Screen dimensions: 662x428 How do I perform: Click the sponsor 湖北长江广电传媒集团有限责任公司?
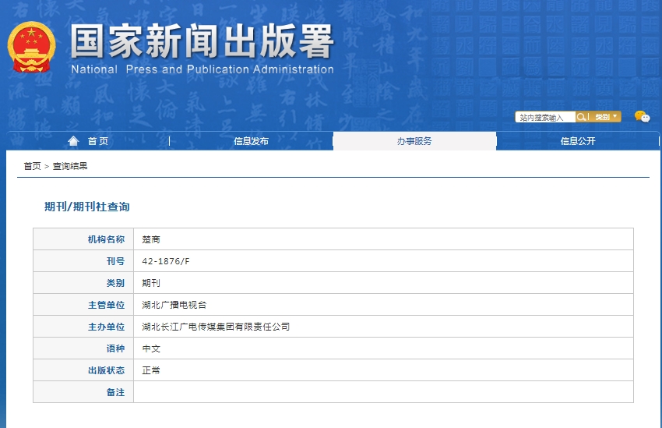point(216,327)
